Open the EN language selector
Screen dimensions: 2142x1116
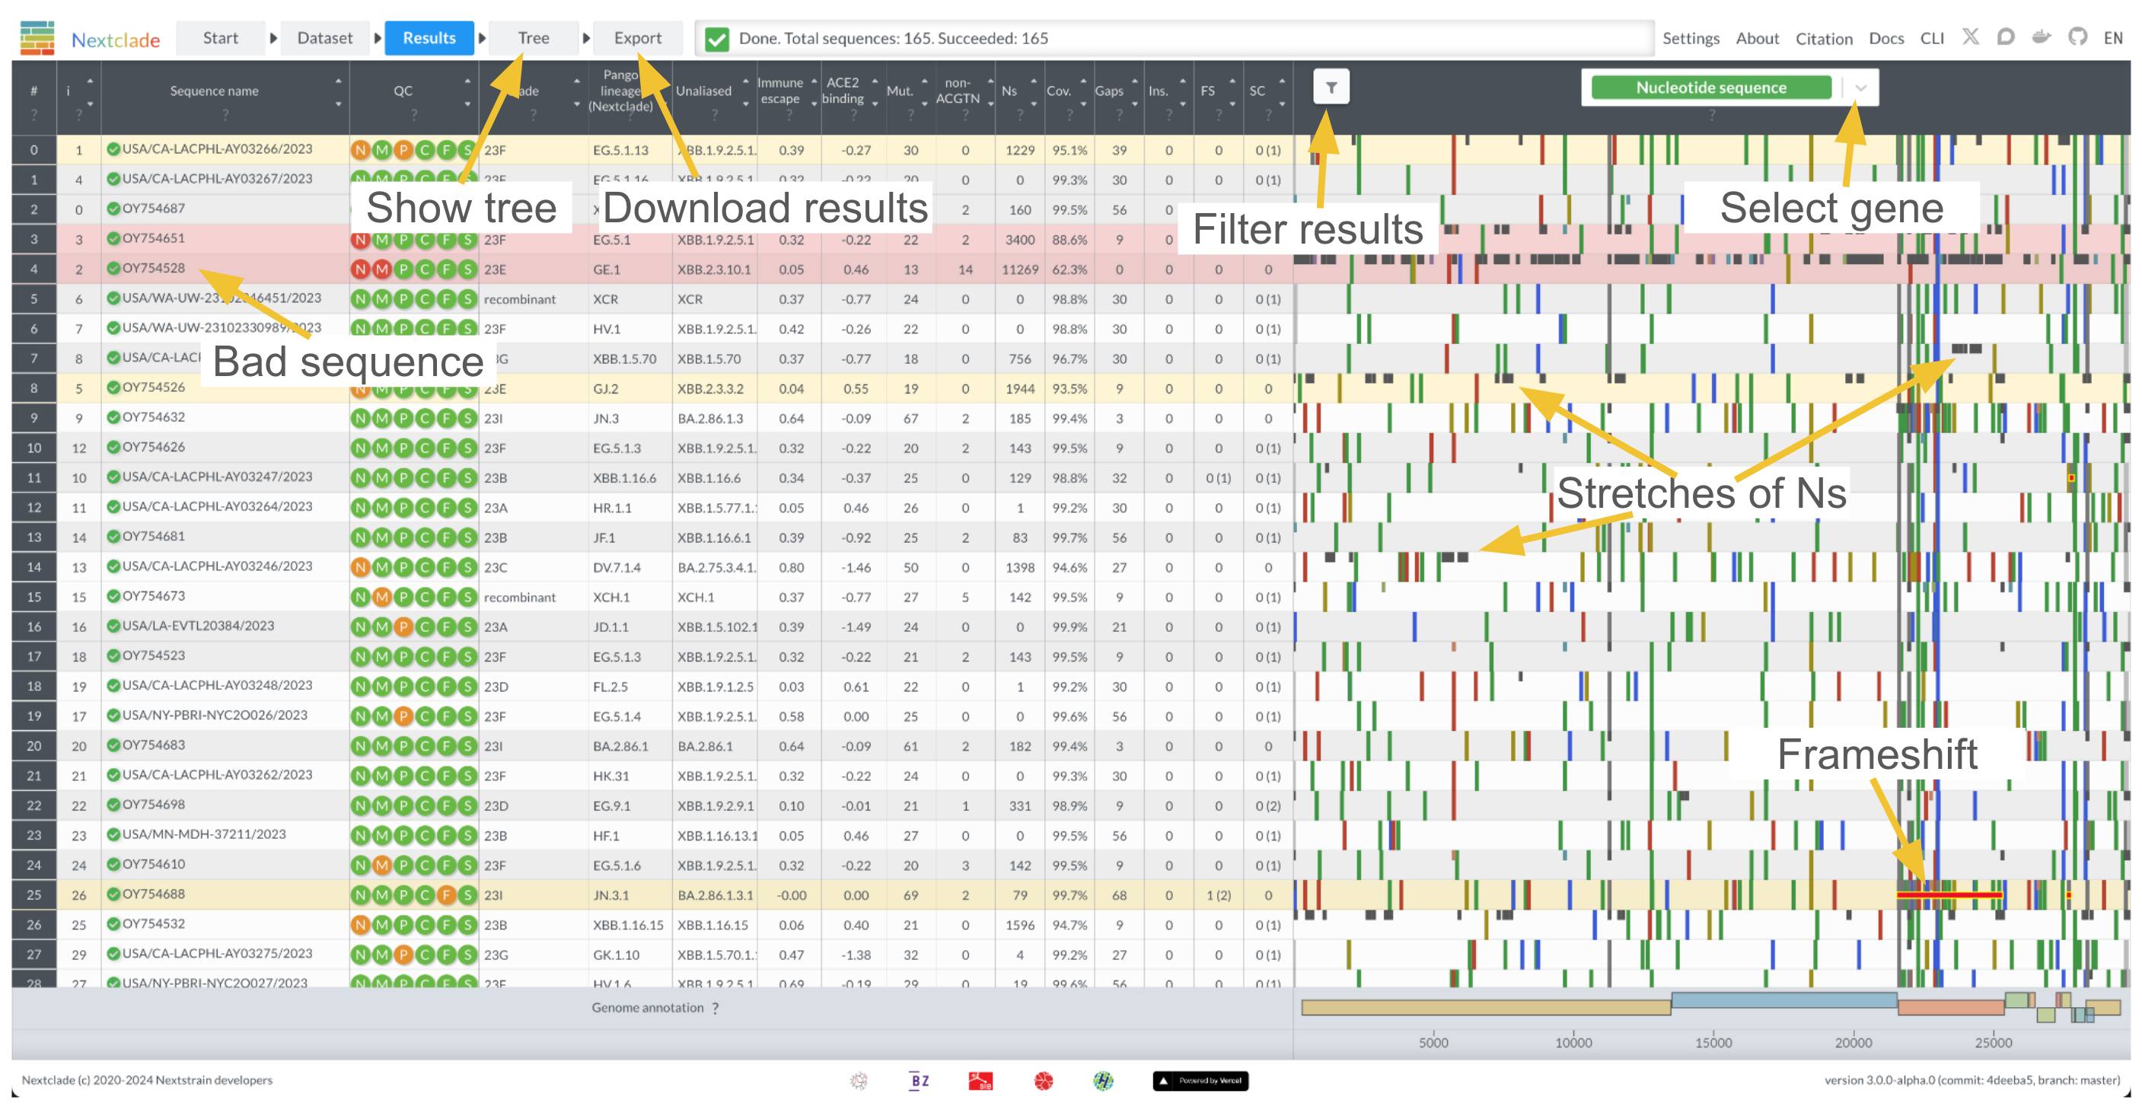coord(2113,38)
